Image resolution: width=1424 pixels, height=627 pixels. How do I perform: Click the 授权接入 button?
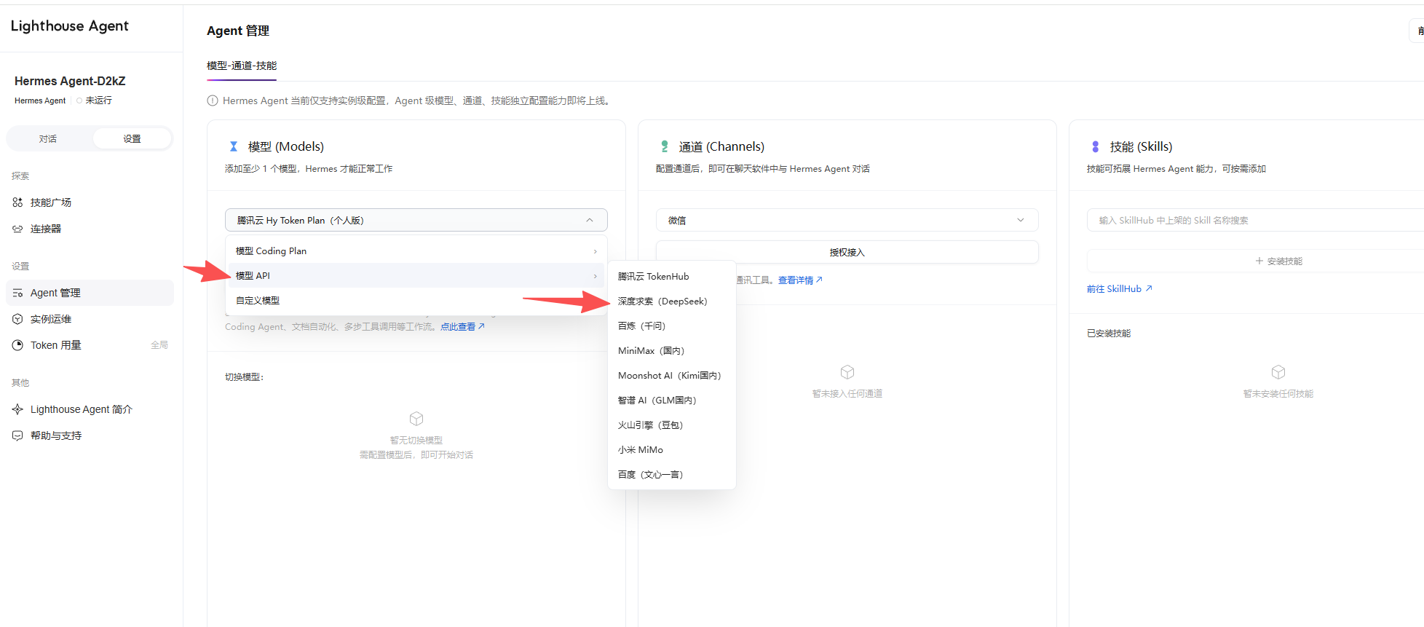click(x=847, y=252)
